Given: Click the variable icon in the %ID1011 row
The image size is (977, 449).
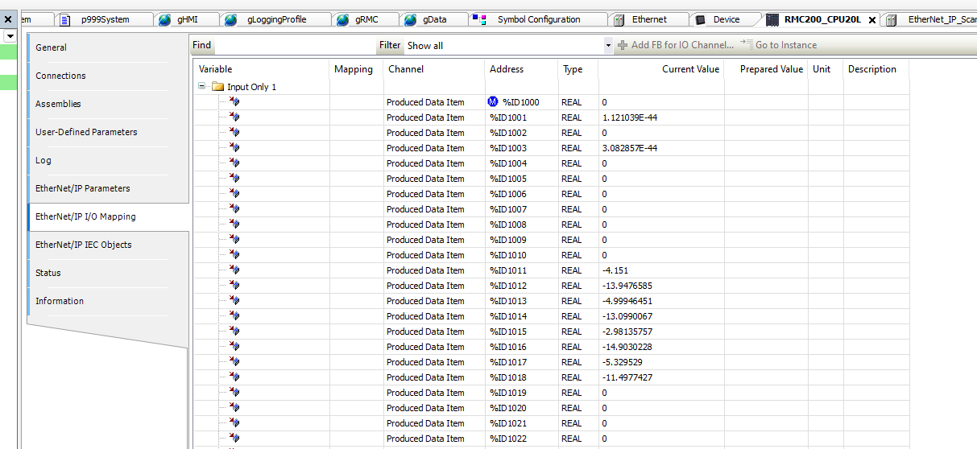Looking at the screenshot, I should click(234, 270).
